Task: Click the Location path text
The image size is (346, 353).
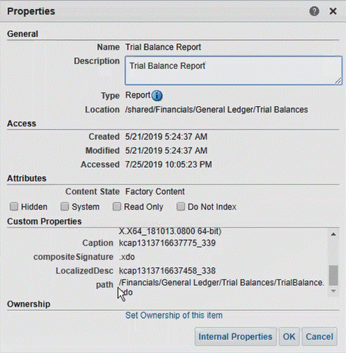Action: [x=216, y=109]
